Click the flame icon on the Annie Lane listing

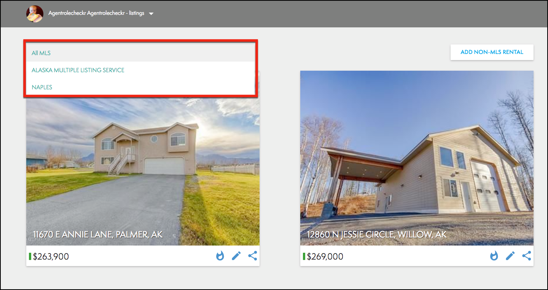click(x=220, y=256)
